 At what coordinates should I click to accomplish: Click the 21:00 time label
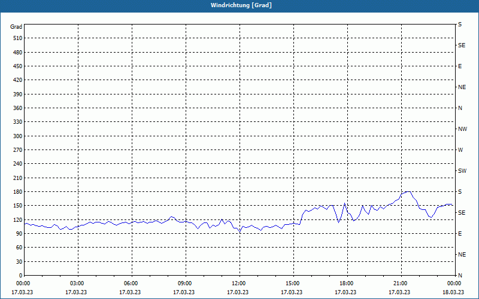(401, 283)
